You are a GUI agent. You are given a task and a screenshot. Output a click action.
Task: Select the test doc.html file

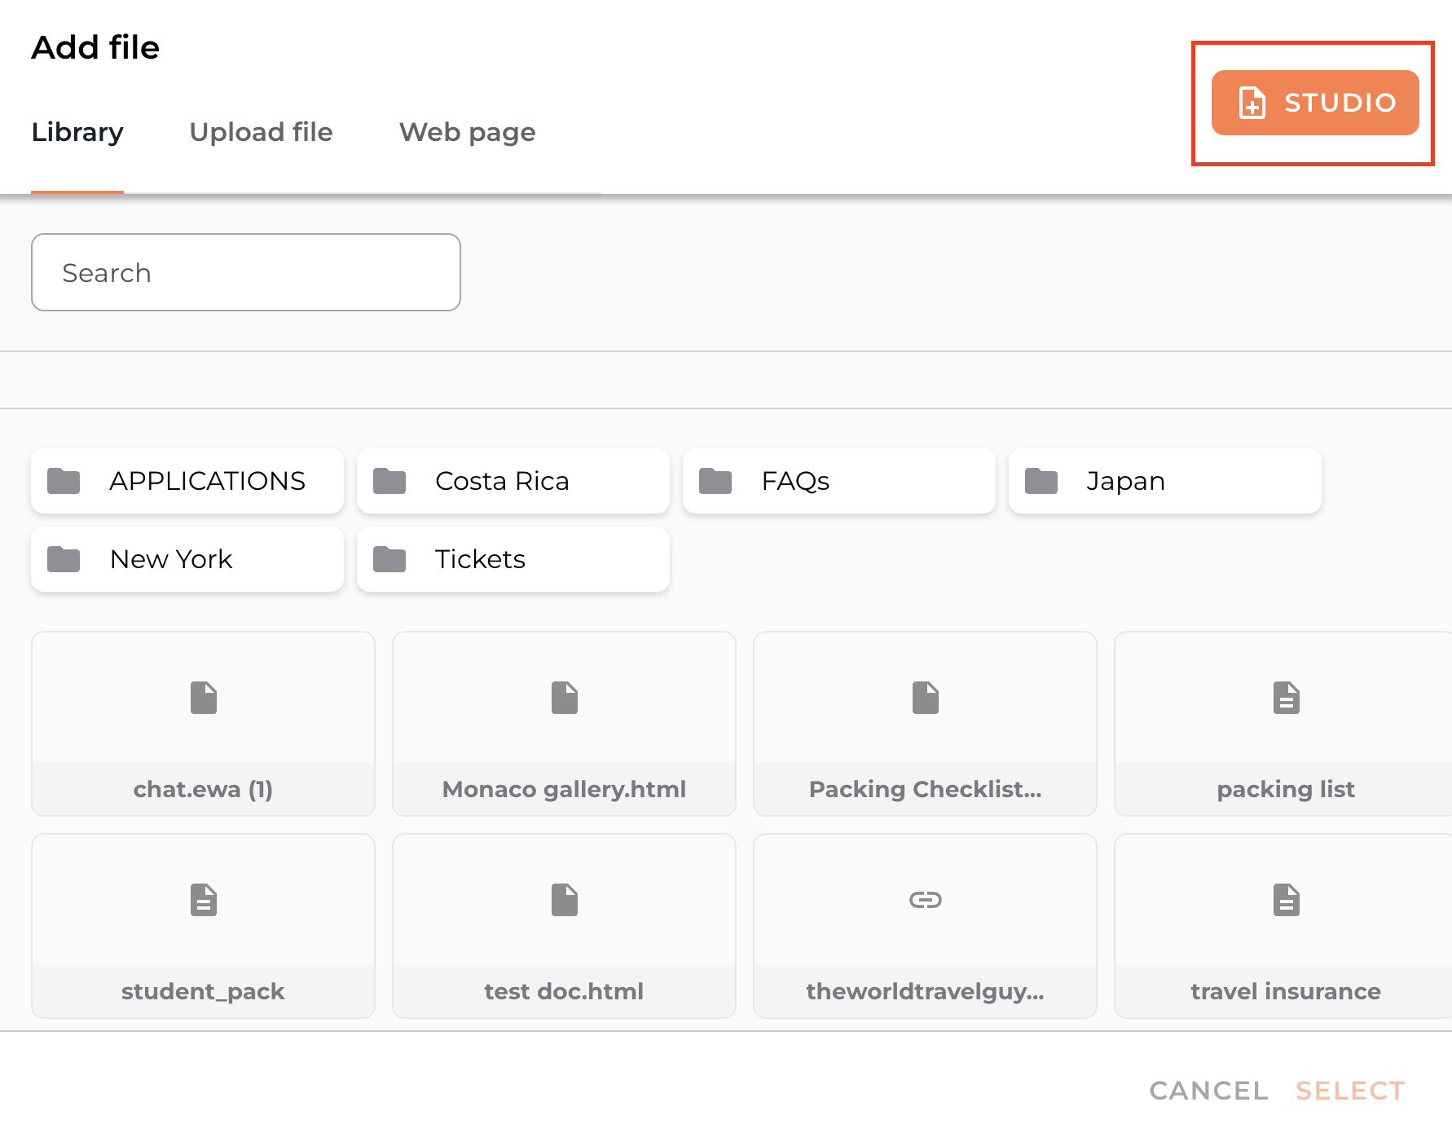click(564, 926)
